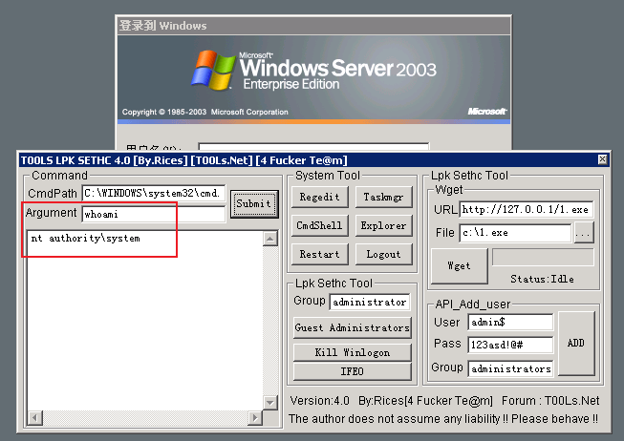Click the horizontal scrollbar left arrow

click(35, 418)
